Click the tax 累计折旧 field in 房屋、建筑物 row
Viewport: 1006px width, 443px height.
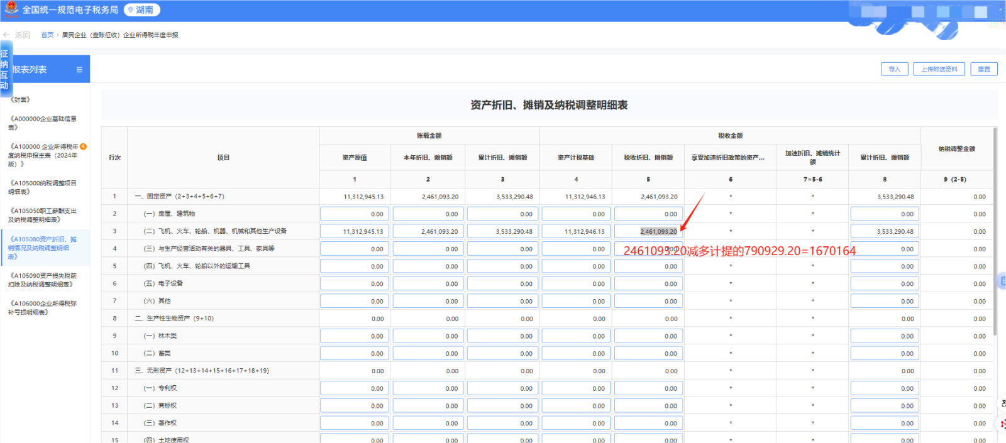[x=885, y=214]
